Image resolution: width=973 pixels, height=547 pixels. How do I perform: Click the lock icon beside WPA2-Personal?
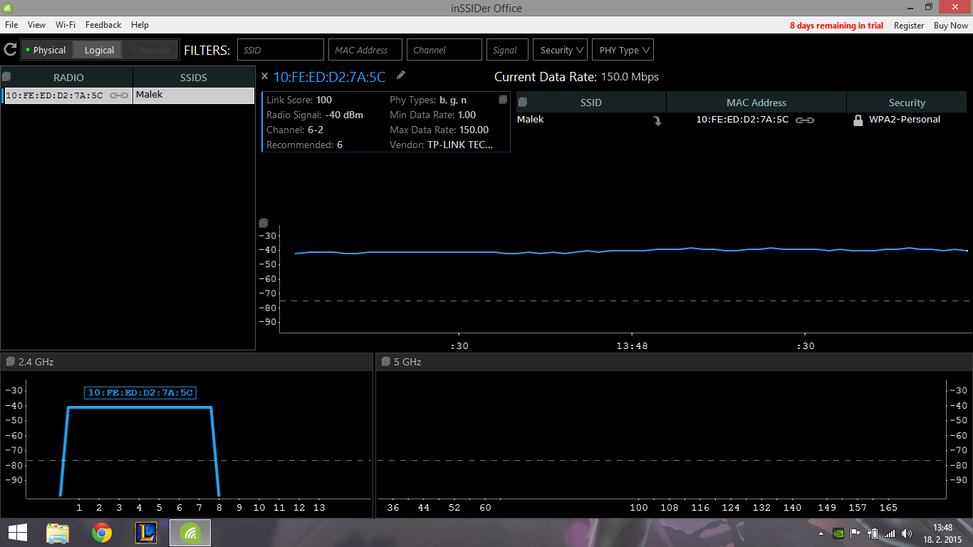(858, 120)
